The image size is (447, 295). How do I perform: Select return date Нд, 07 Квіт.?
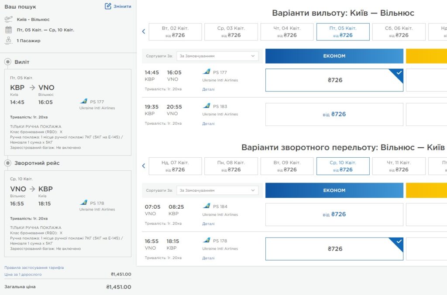175,166
